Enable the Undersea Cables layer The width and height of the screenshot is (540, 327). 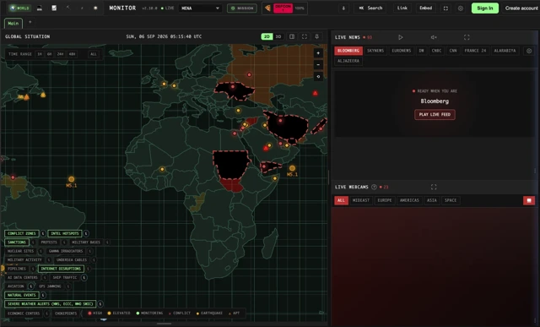72,259
